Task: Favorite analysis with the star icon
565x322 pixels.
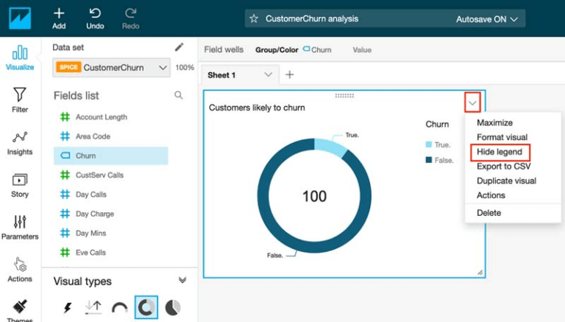Action: (254, 18)
